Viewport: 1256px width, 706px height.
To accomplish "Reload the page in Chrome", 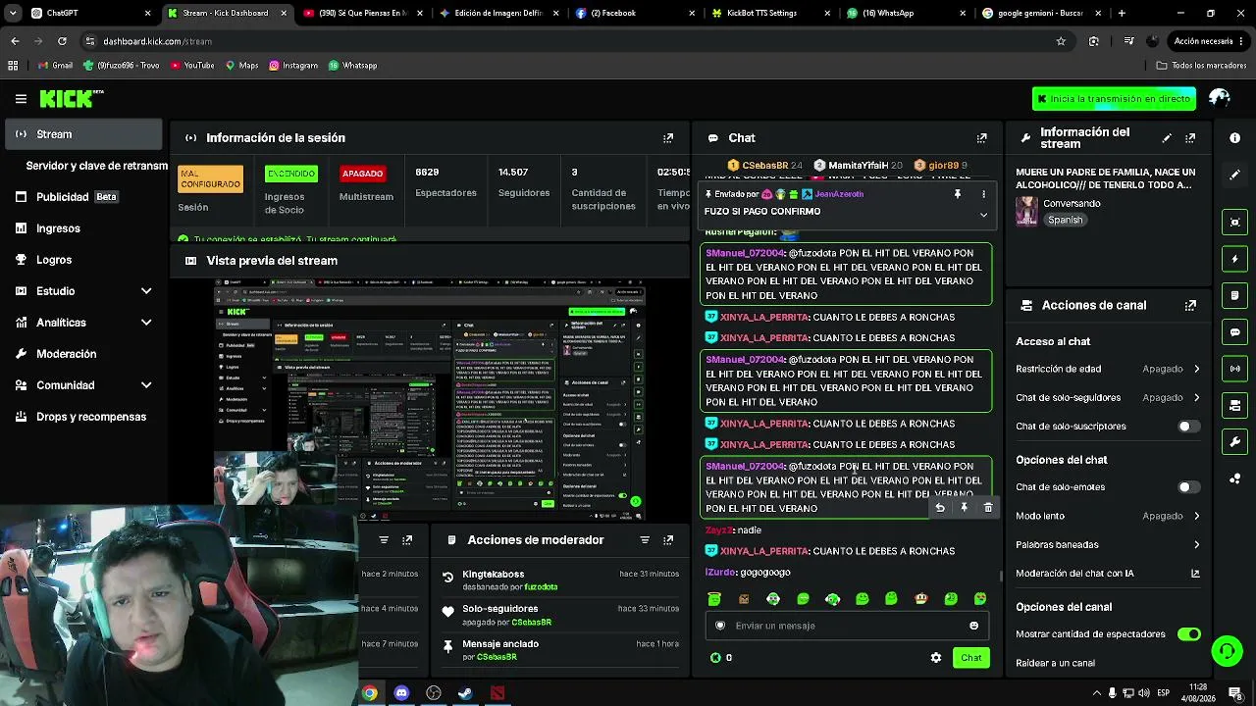I will 62,41.
